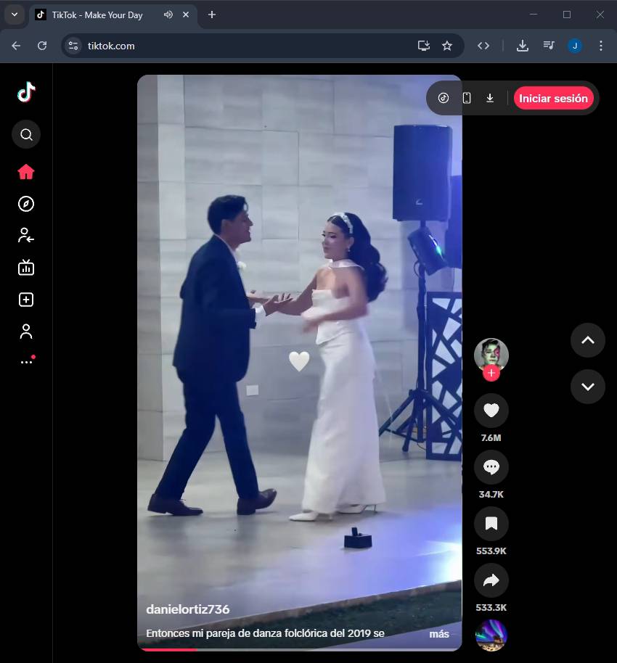The width and height of the screenshot is (617, 663).
Task: Expand the video caption with más
Action: 439,634
